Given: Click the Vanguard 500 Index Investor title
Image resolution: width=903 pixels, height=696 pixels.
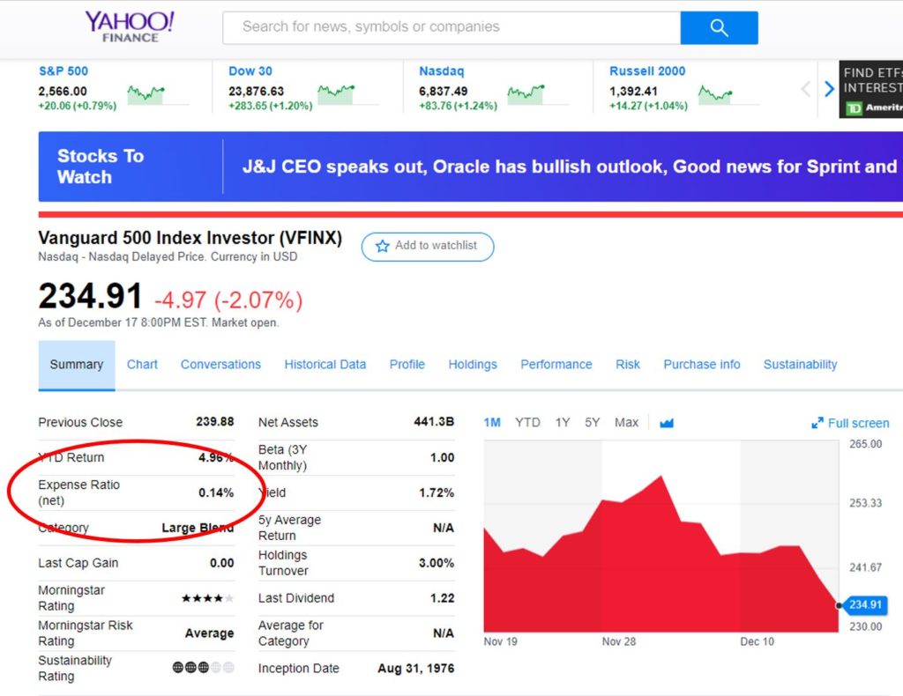Looking at the screenshot, I should click(x=190, y=238).
